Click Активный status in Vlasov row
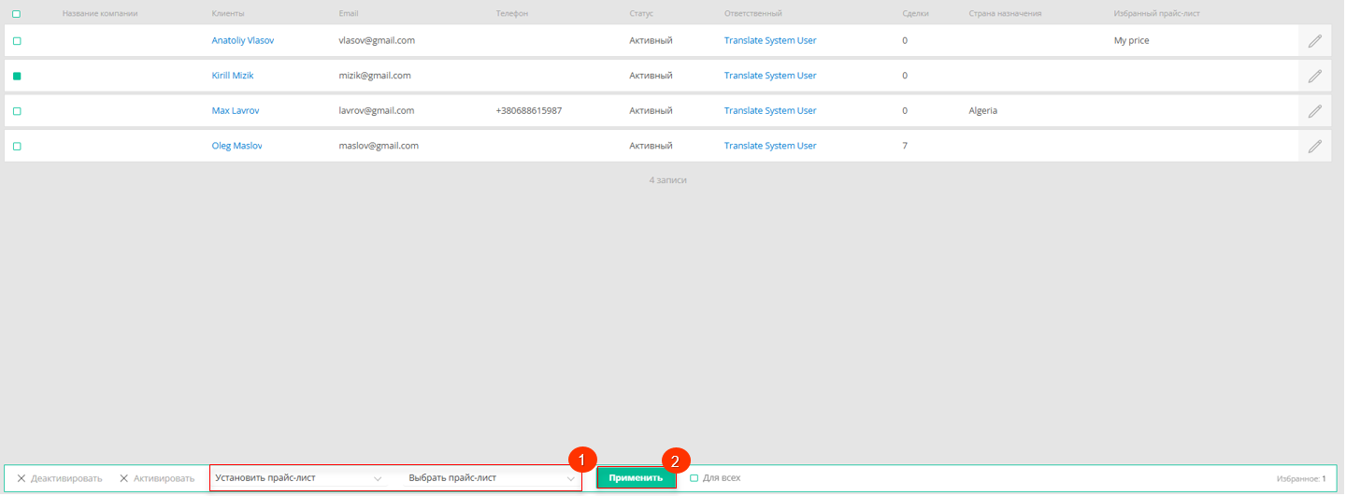Image resolution: width=1346 pixels, height=496 pixels. coord(651,41)
